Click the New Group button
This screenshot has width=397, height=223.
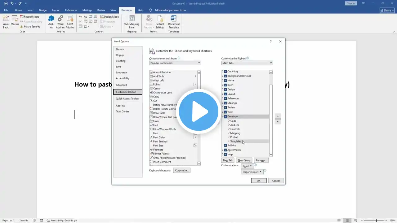pyautogui.click(x=244, y=160)
